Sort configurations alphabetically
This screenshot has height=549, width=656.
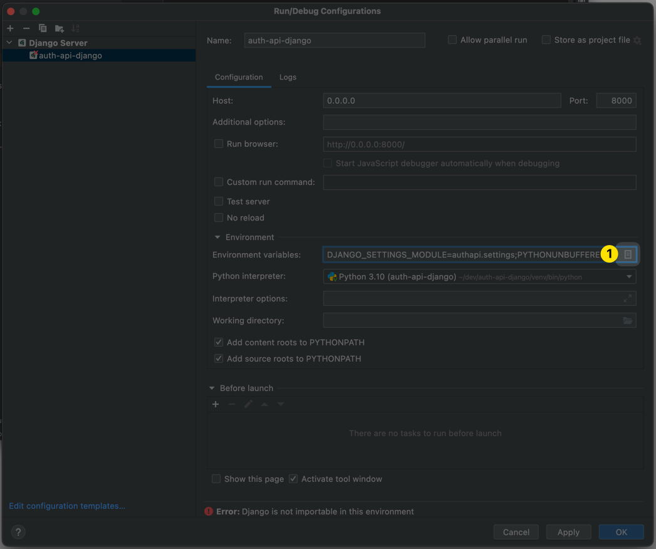[x=75, y=28]
